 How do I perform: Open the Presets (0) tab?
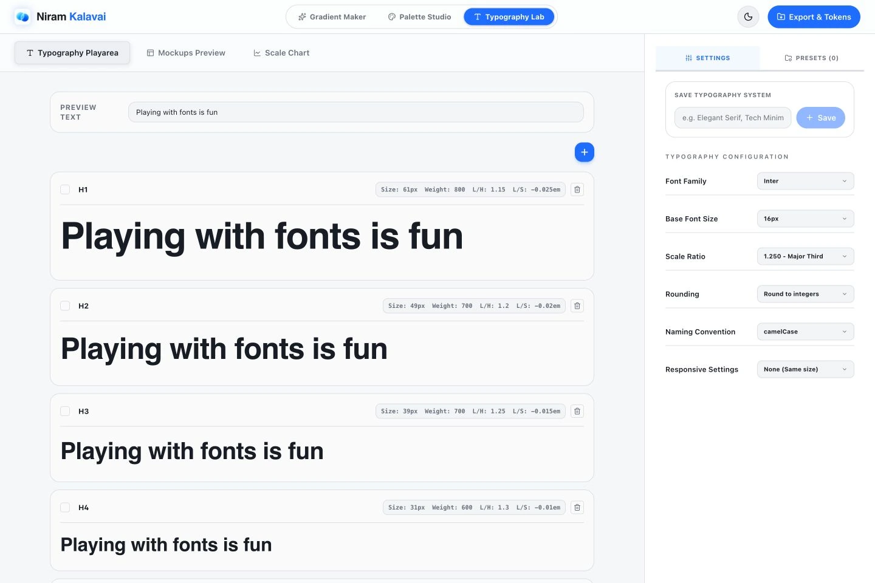coord(811,58)
